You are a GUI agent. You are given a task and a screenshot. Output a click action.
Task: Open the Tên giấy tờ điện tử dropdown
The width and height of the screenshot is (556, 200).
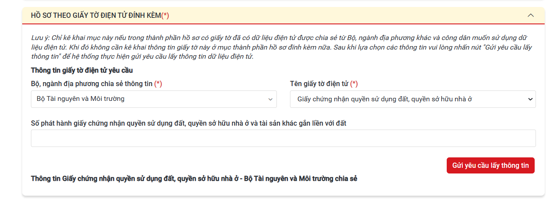tap(413, 99)
